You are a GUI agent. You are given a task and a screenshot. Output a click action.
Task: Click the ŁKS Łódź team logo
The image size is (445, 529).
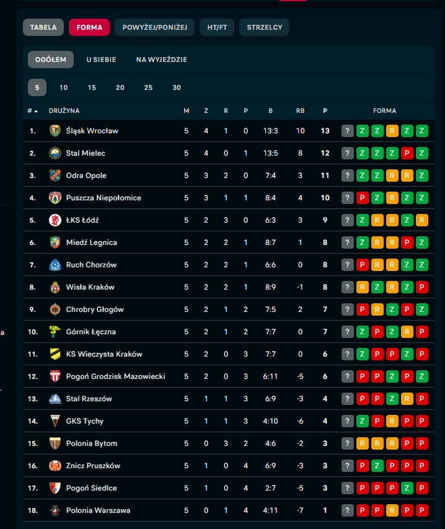(55, 220)
